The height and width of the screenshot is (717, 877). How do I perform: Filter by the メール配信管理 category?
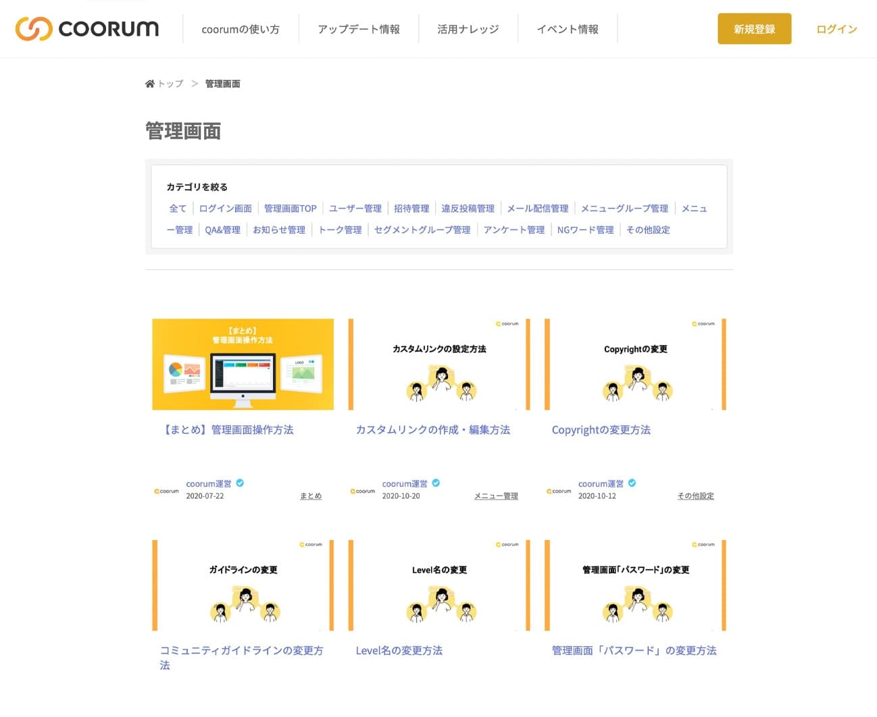537,209
